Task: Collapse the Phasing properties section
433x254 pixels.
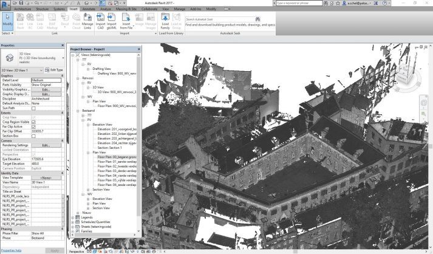Action: point(63,229)
